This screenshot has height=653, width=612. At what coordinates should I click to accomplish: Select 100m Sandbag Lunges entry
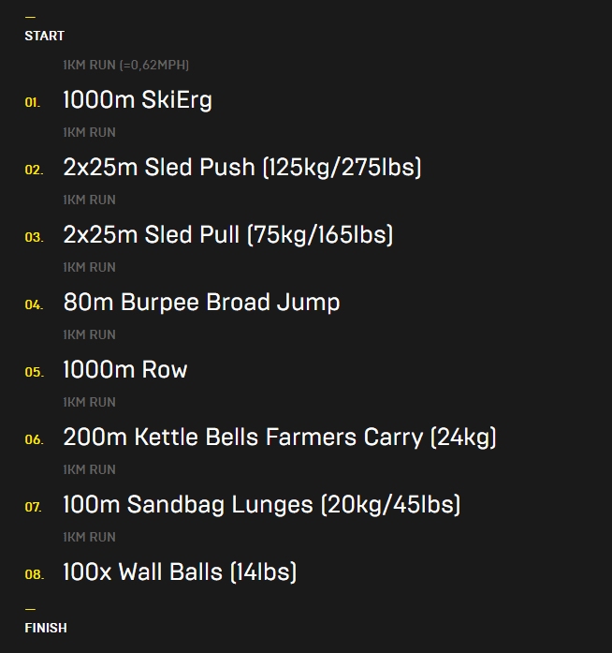[262, 505]
